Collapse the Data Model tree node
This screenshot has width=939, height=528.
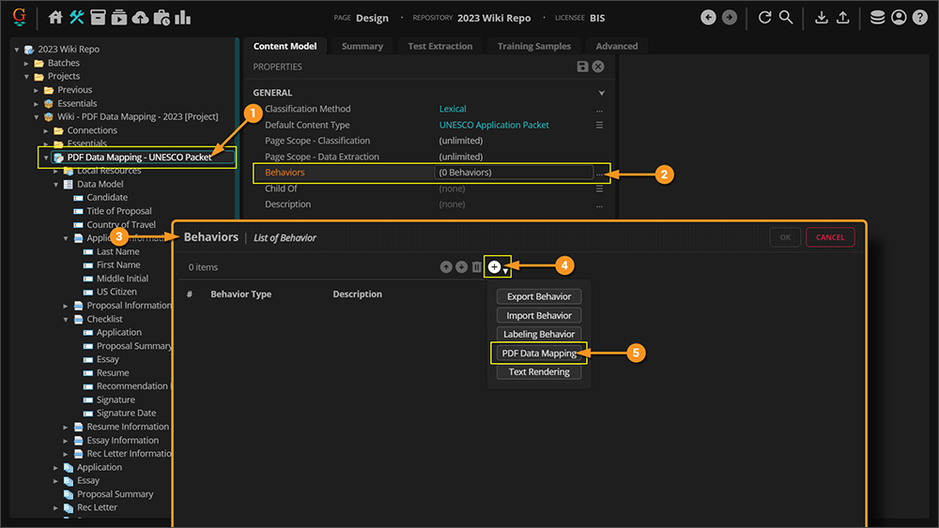coord(56,185)
